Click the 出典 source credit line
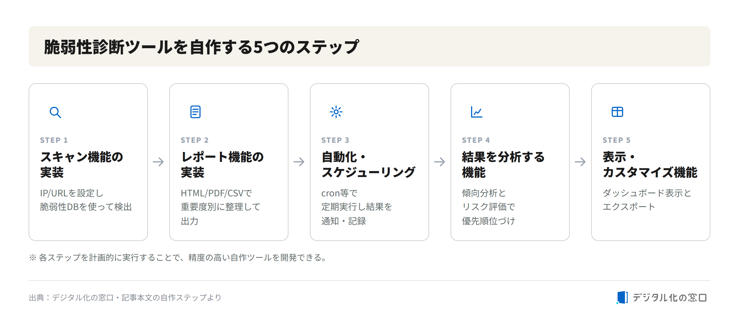The image size is (739, 332). pos(125,297)
